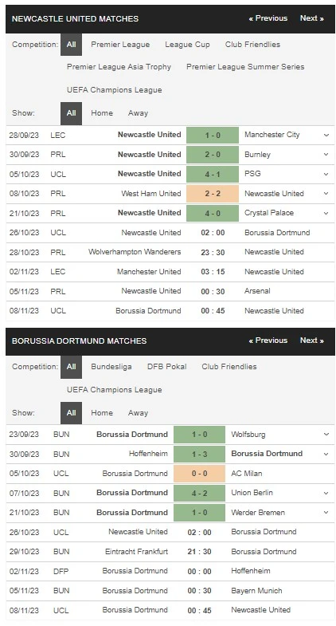
Task: Filter Newcastle matches by Premier League
Action: tap(120, 45)
